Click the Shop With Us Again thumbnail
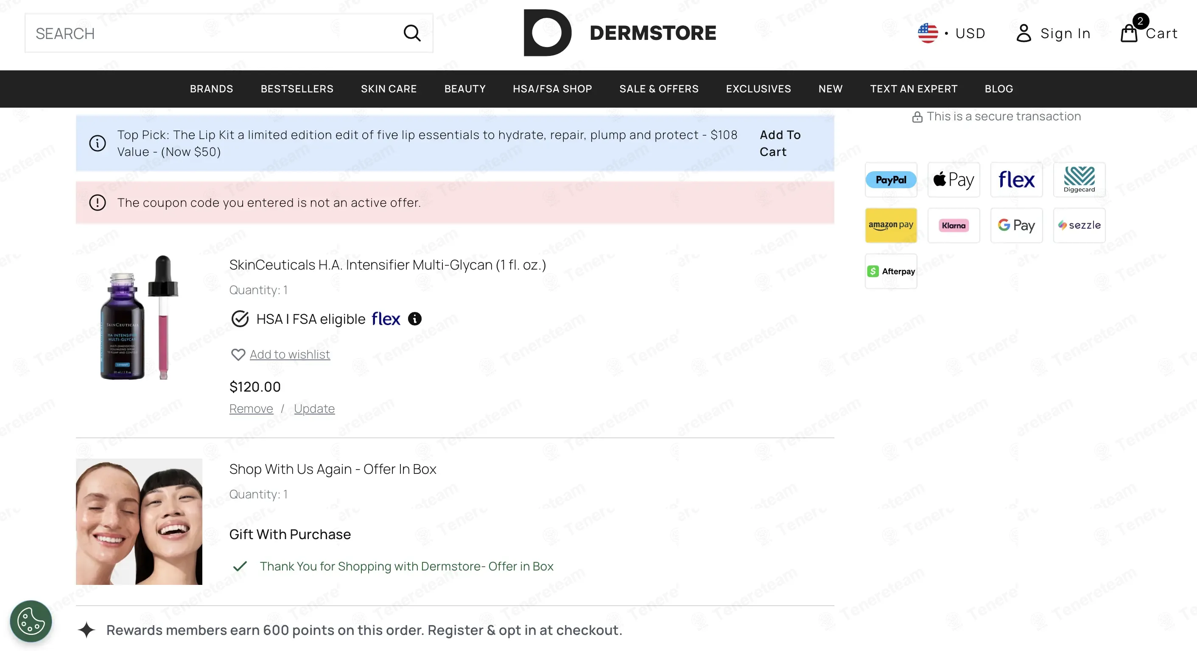The height and width of the screenshot is (651, 1197). [x=139, y=521]
